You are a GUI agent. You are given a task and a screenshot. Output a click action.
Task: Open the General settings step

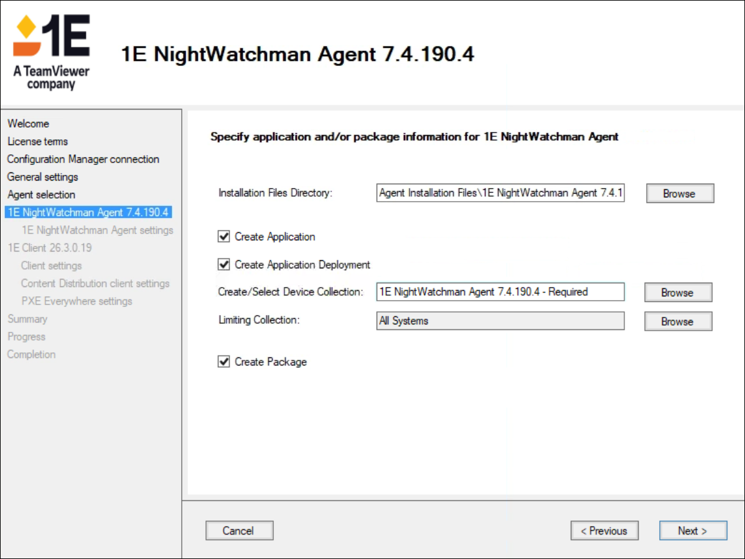42,177
